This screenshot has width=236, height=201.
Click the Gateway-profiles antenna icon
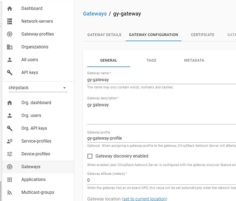point(10,34)
